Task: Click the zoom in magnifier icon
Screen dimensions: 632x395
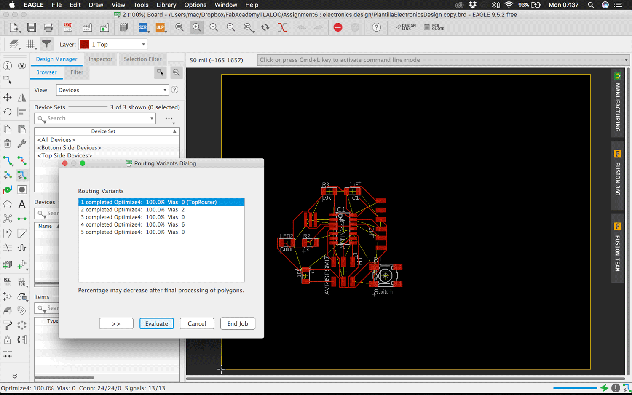Action: point(196,28)
